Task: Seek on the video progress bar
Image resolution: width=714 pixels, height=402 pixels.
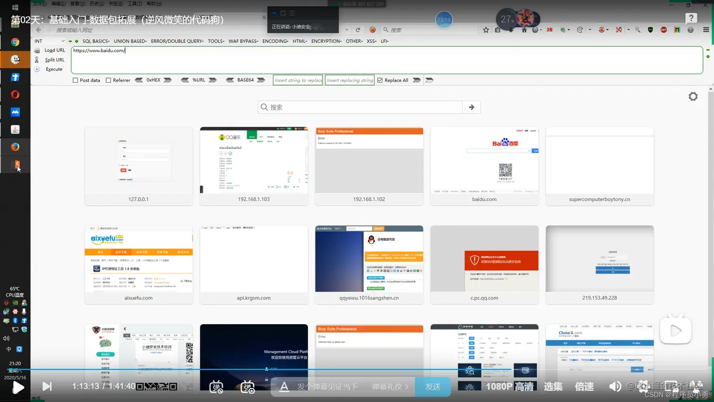Action: [x=357, y=369]
